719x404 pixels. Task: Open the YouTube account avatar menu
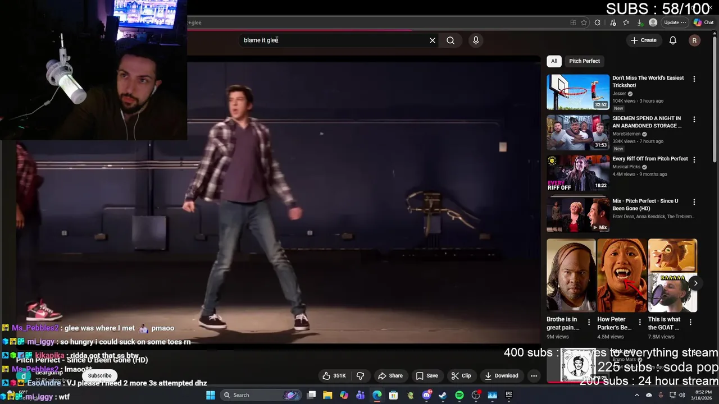[695, 40]
